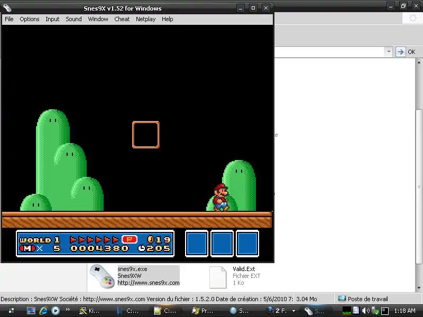This screenshot has width=423, height=317.
Task: Click the timer showing 205
Action: pos(154,248)
